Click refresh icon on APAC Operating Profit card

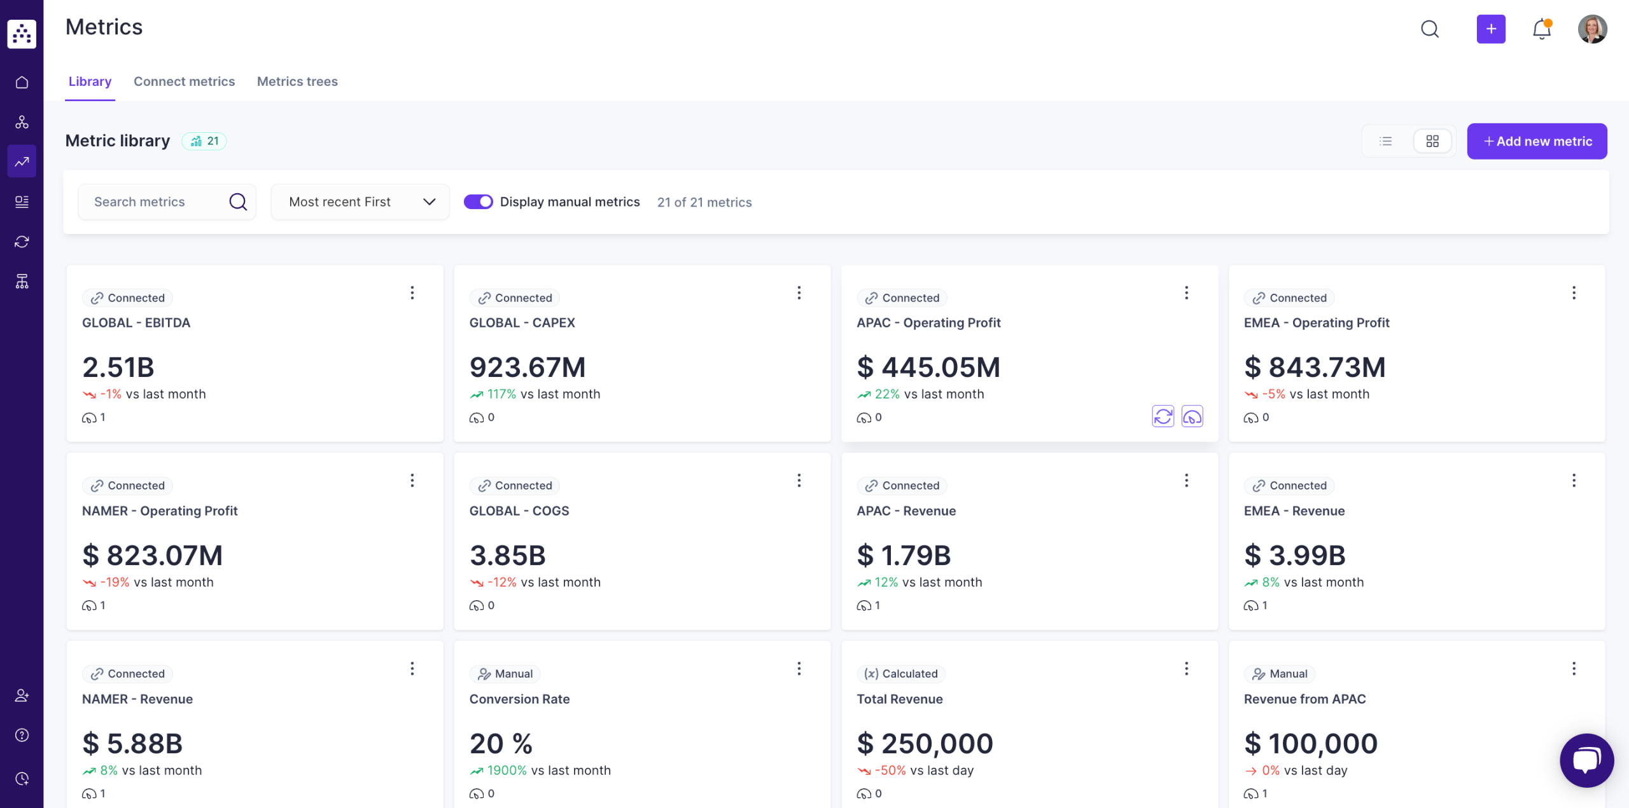[1163, 416]
